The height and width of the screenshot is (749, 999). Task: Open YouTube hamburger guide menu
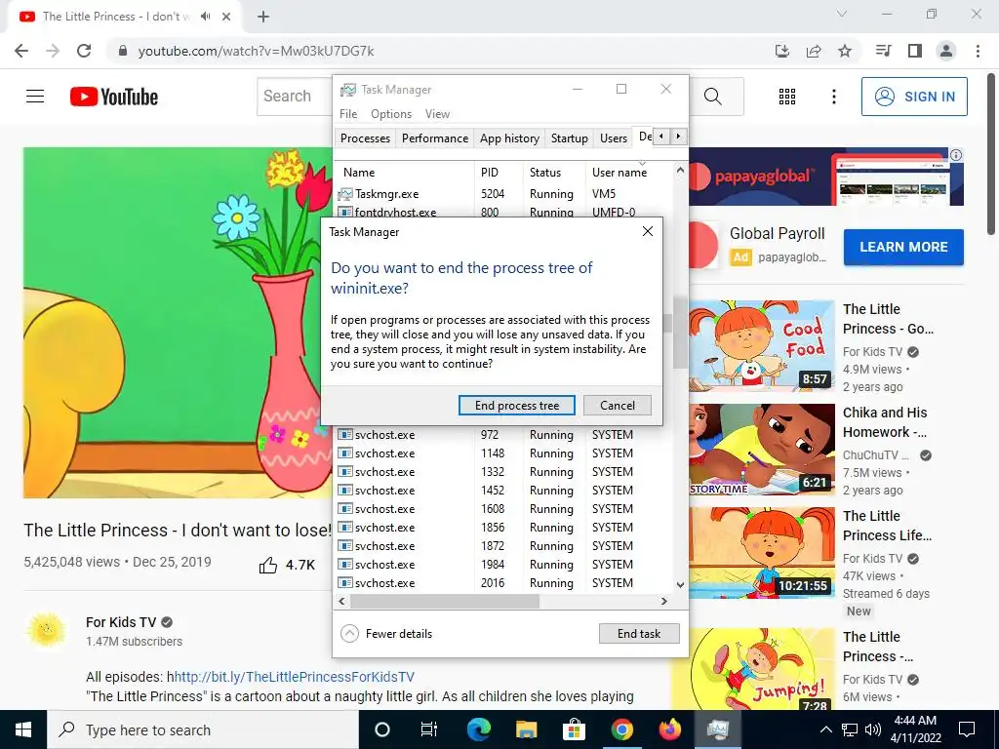tap(35, 97)
